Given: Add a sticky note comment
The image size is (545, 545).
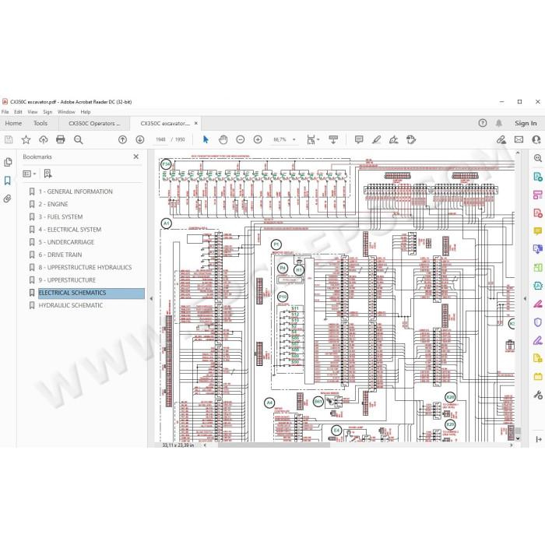Looking at the screenshot, I should (359, 139).
